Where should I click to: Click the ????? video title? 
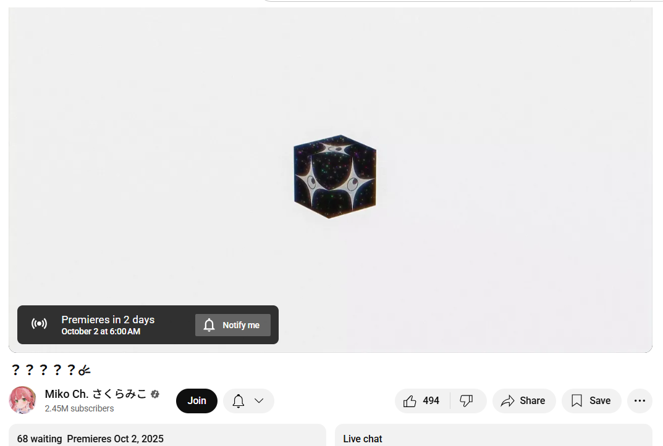coord(51,370)
